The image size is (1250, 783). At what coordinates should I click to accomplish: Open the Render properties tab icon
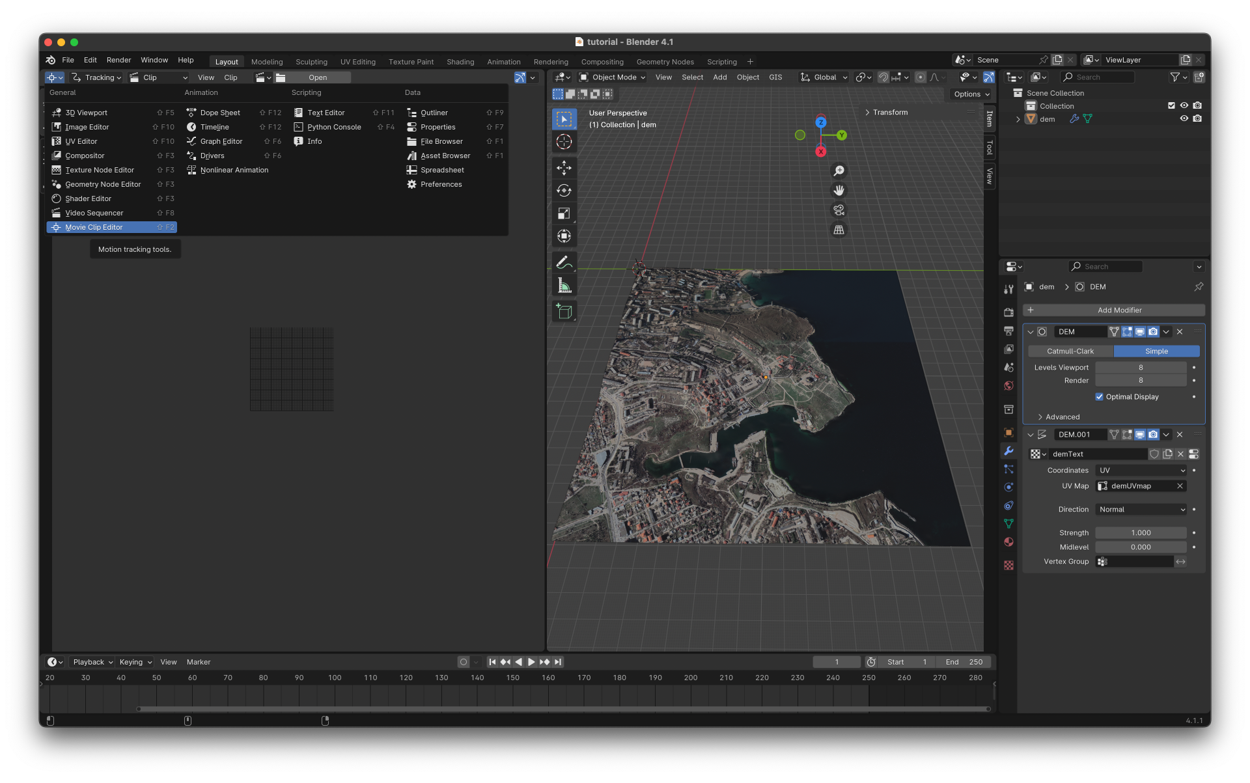1008,312
